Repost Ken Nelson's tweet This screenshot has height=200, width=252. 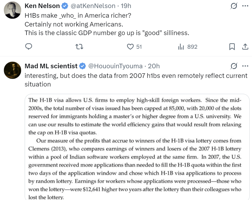tap(79, 47)
